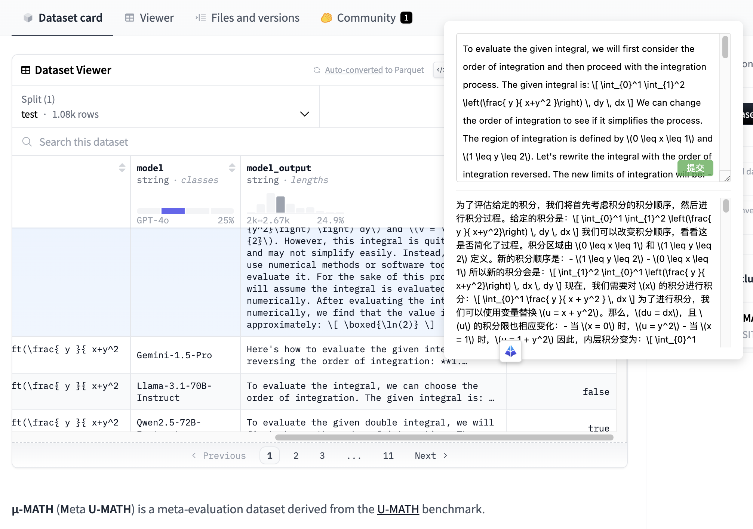Click the Files and versions list icon
This screenshot has width=753, height=529.
pos(201,18)
